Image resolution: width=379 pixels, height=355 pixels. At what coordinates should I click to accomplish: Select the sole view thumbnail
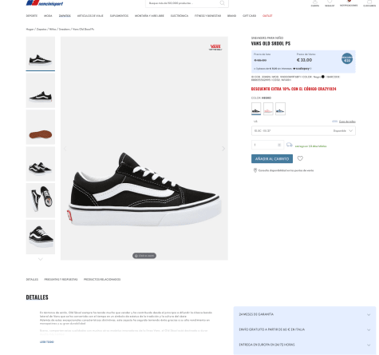(41, 127)
